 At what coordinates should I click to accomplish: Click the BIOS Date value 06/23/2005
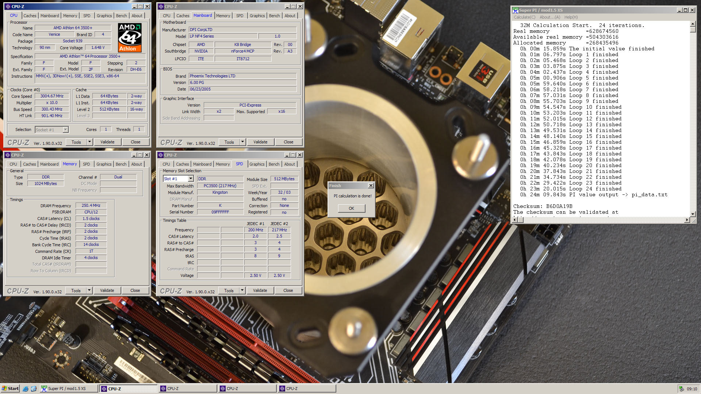242,89
